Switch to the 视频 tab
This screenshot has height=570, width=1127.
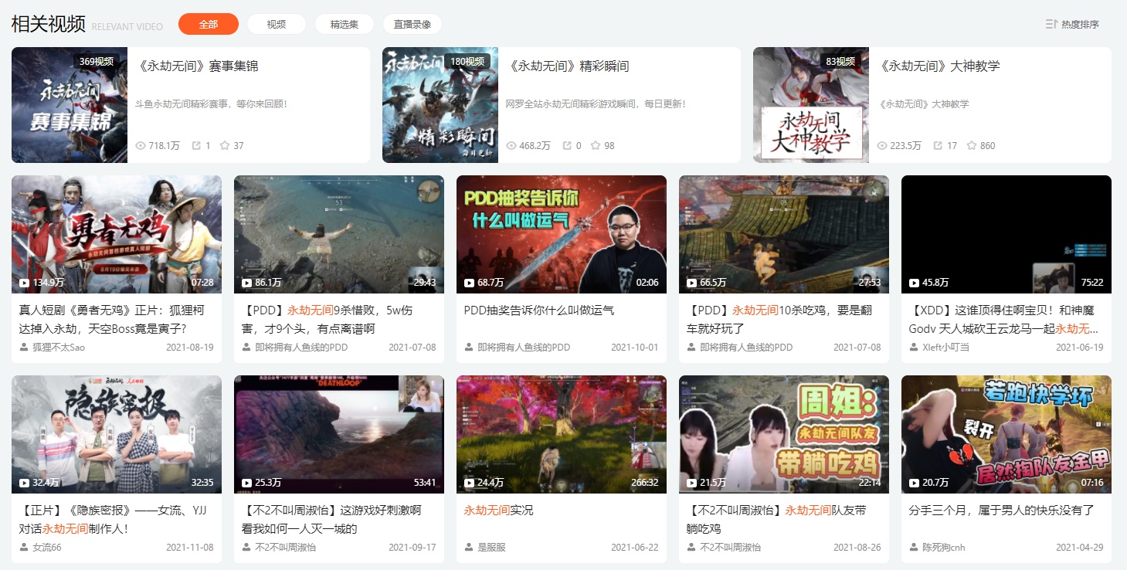click(x=277, y=24)
